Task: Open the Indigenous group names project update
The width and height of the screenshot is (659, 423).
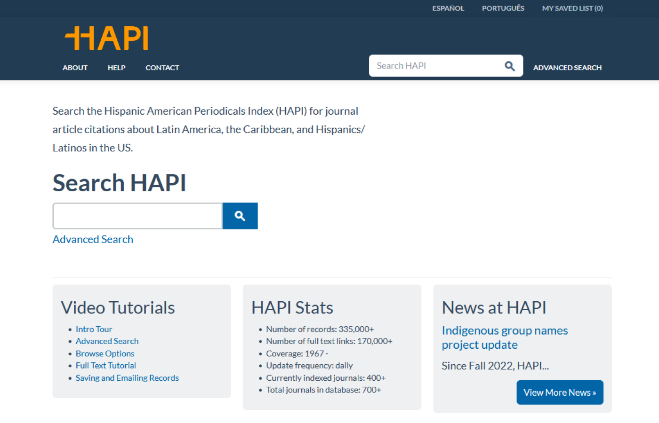Action: coord(505,337)
